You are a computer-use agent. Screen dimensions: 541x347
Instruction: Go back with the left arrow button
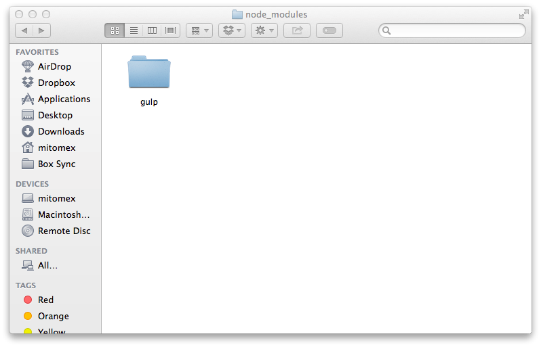pos(24,30)
